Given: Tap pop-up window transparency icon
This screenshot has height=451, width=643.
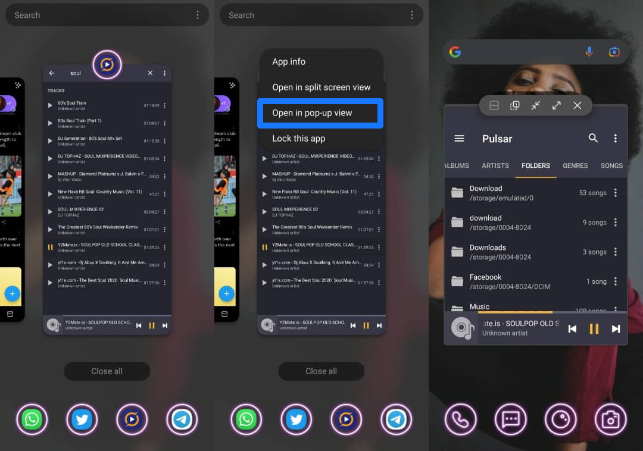Looking at the screenshot, I should [x=514, y=106].
